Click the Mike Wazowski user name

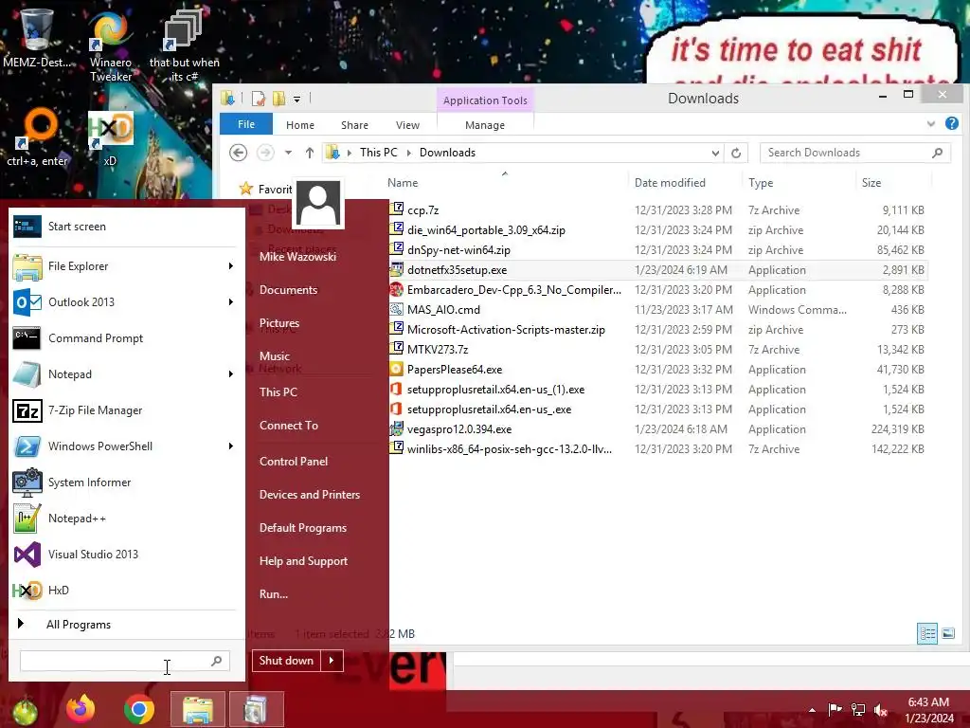point(297,256)
